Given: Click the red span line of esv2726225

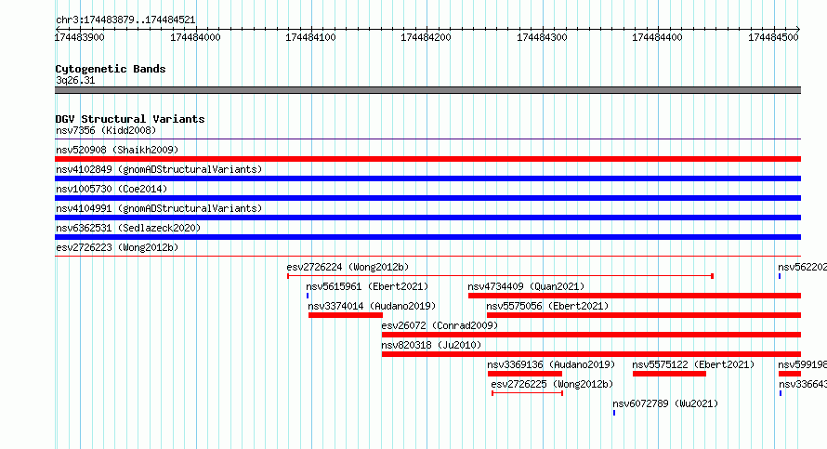Looking at the screenshot, I should click(x=528, y=393).
